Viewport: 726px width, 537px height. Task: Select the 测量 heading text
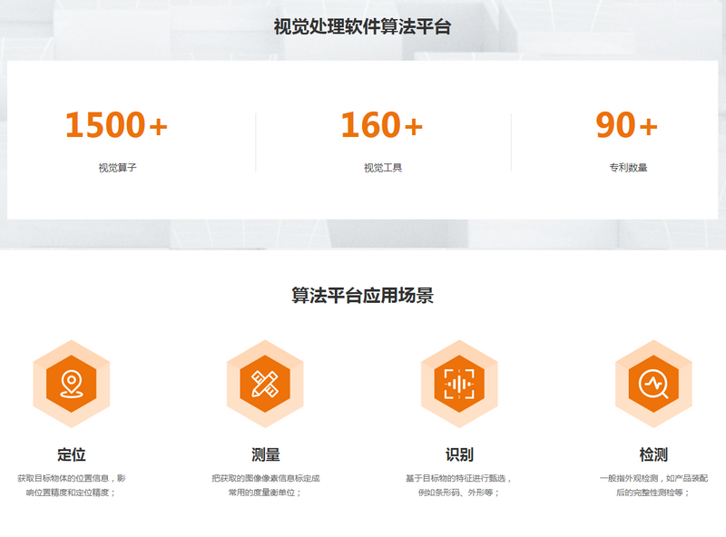pyautogui.click(x=265, y=454)
